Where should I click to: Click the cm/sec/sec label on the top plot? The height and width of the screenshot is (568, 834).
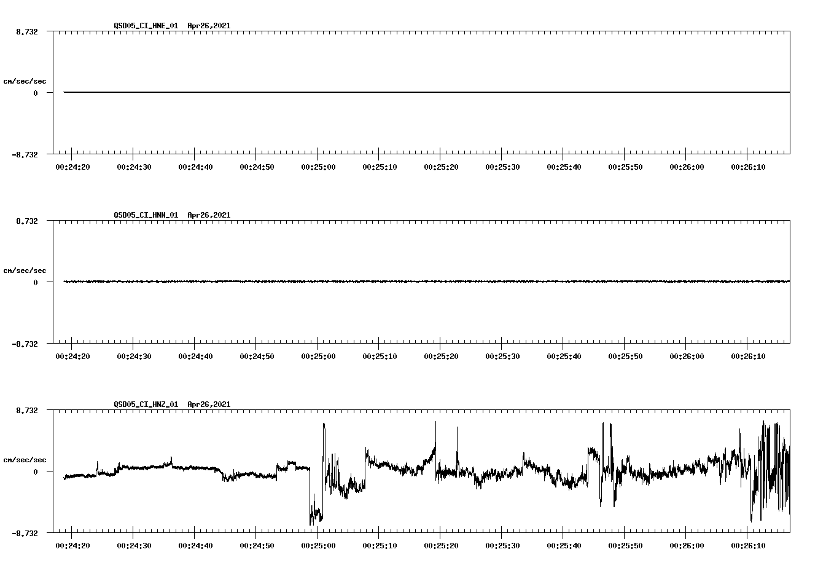click(25, 81)
